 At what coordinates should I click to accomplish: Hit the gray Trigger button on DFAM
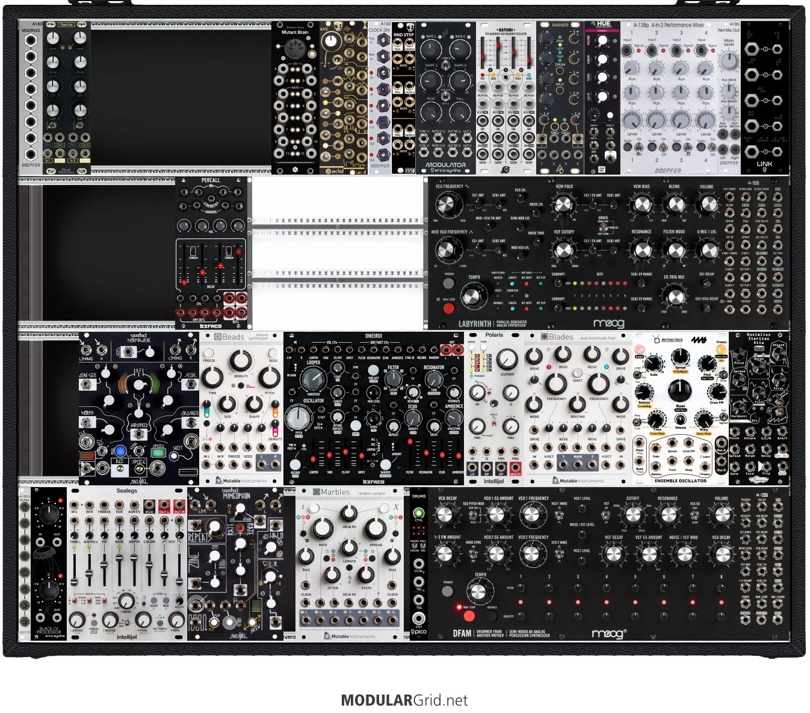(x=447, y=591)
